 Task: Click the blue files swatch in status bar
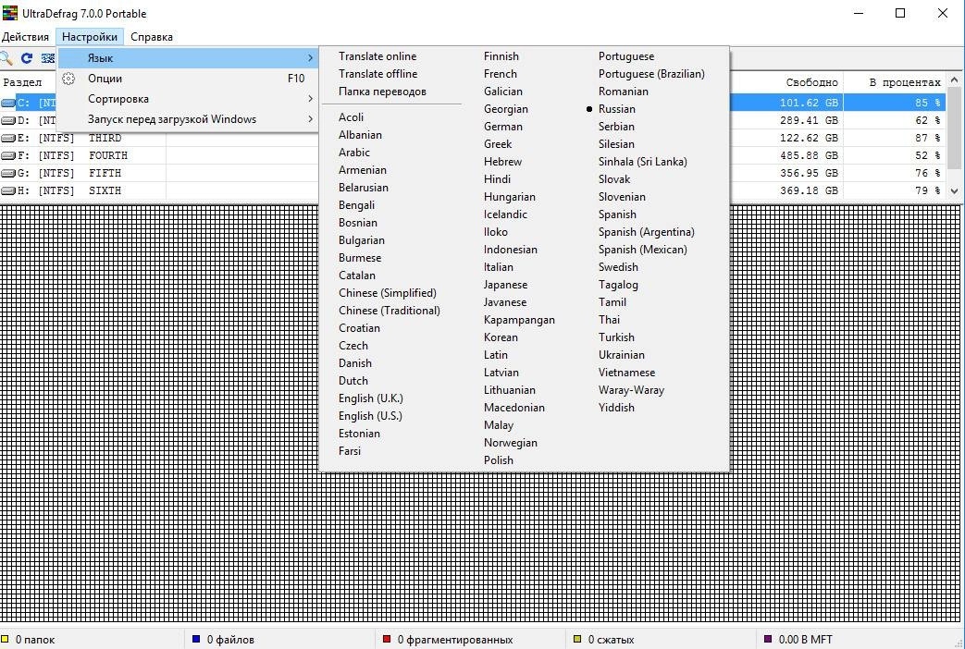click(x=196, y=639)
